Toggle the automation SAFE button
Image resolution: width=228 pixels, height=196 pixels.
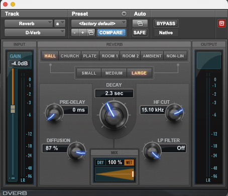point(140,33)
